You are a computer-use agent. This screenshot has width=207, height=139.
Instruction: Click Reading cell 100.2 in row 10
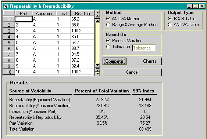click(82, 72)
